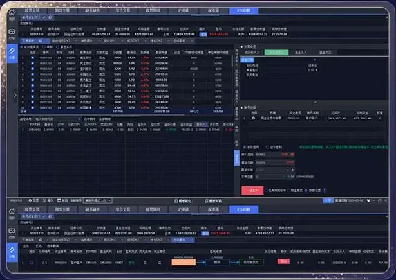Tick the checkbox in basket row 8
The height and width of the screenshot is (280, 396).
[32, 96]
